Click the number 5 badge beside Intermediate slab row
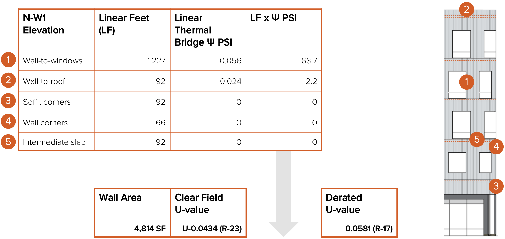Screen dimensions: 505x239 tap(8, 142)
